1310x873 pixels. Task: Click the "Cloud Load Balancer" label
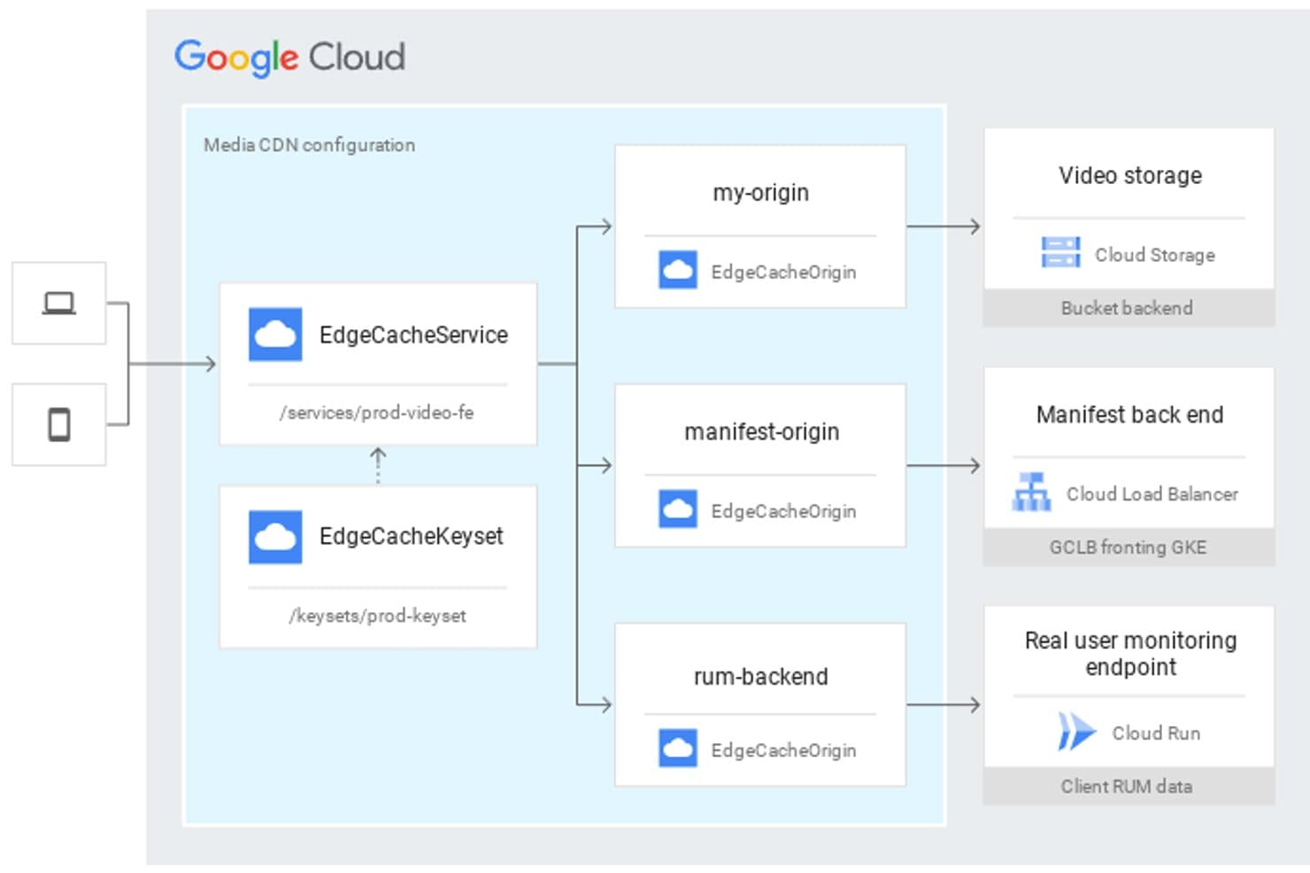pyautogui.click(x=1152, y=494)
